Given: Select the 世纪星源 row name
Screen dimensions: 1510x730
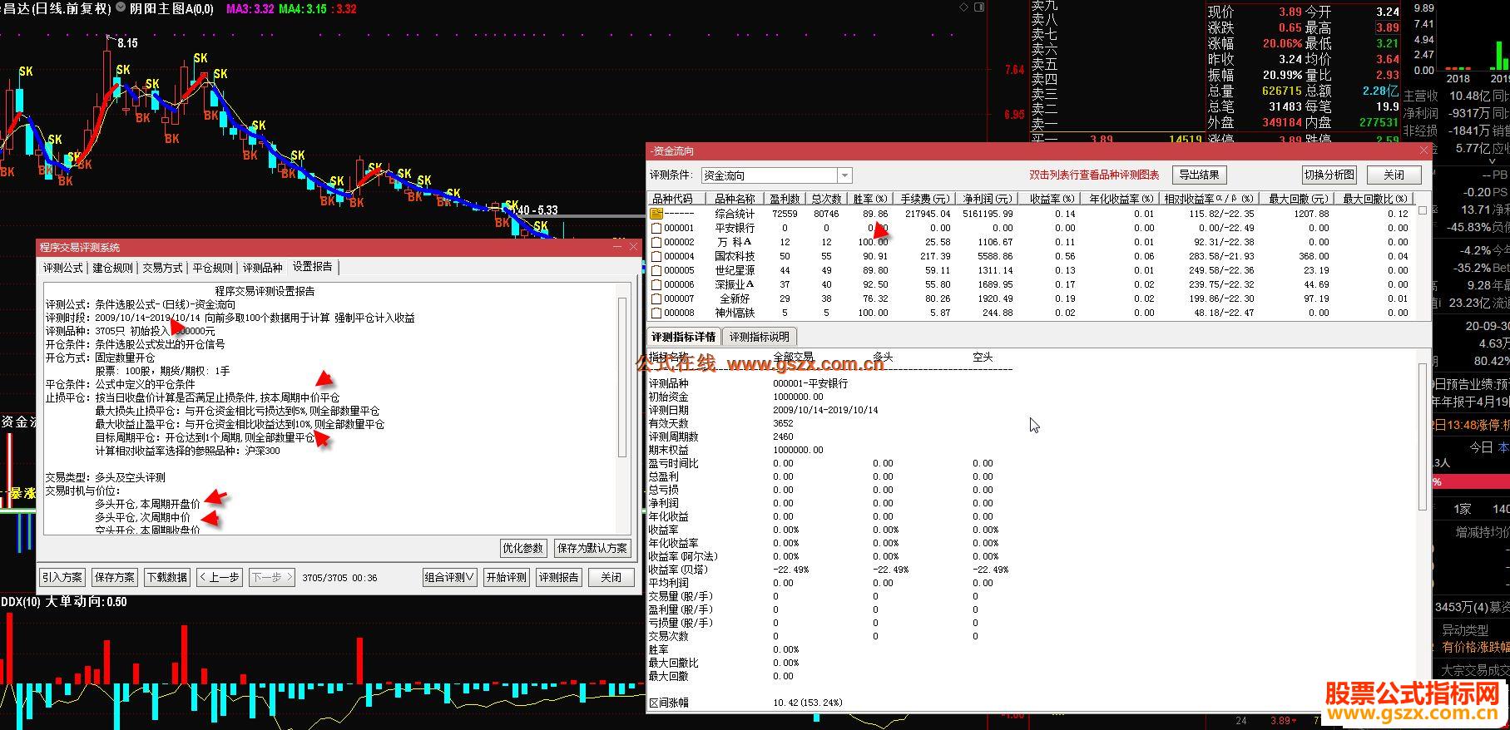Looking at the screenshot, I should [735, 270].
